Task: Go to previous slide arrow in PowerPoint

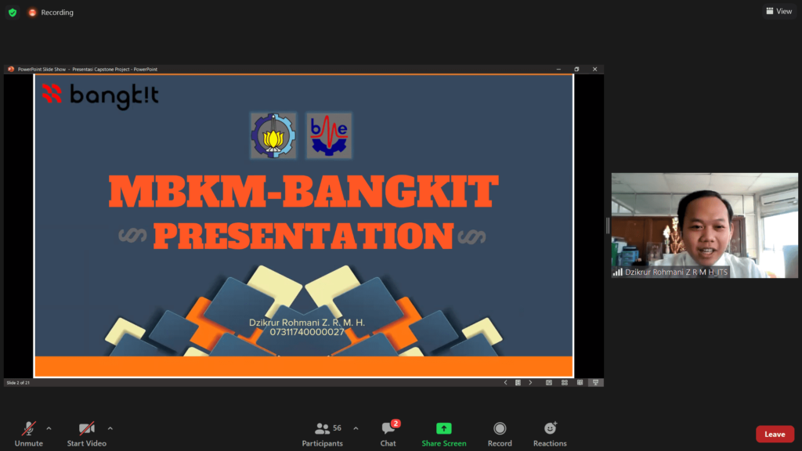Action: [505, 383]
